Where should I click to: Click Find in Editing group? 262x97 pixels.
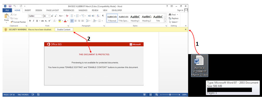172,15
